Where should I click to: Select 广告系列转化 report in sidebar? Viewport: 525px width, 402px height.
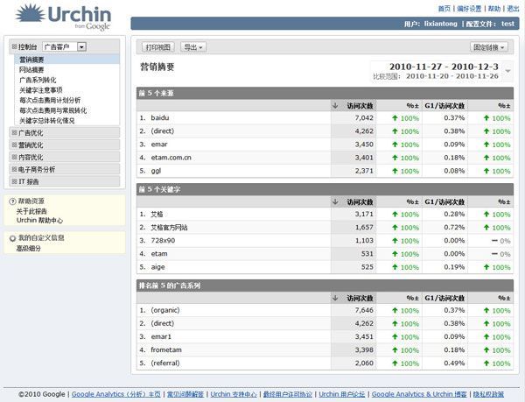tap(38, 80)
